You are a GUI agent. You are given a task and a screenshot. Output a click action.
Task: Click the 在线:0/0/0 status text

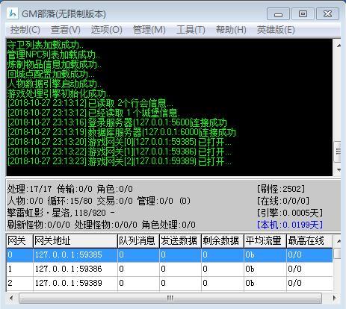point(283,201)
